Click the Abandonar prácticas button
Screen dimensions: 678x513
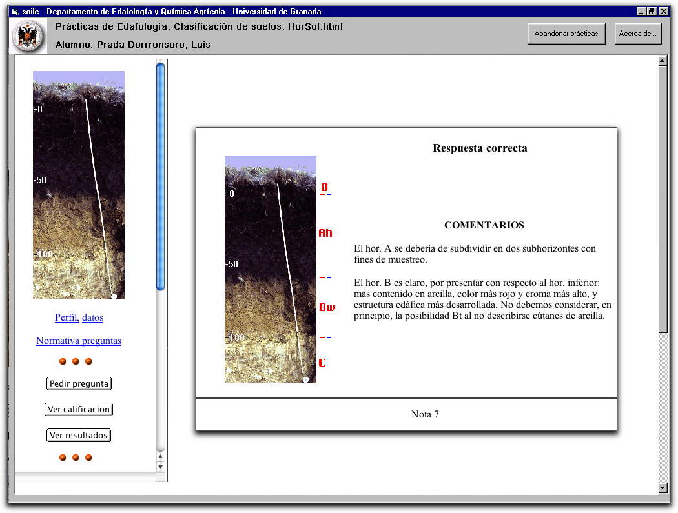pyautogui.click(x=566, y=34)
